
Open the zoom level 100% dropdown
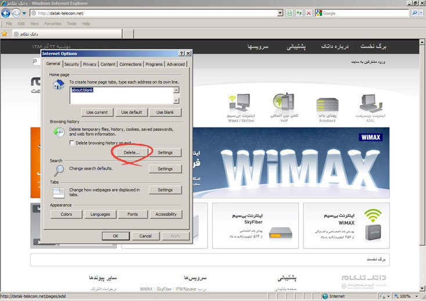pyautogui.click(x=417, y=296)
